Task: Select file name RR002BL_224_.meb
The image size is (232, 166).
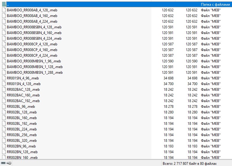Action: (22, 129)
